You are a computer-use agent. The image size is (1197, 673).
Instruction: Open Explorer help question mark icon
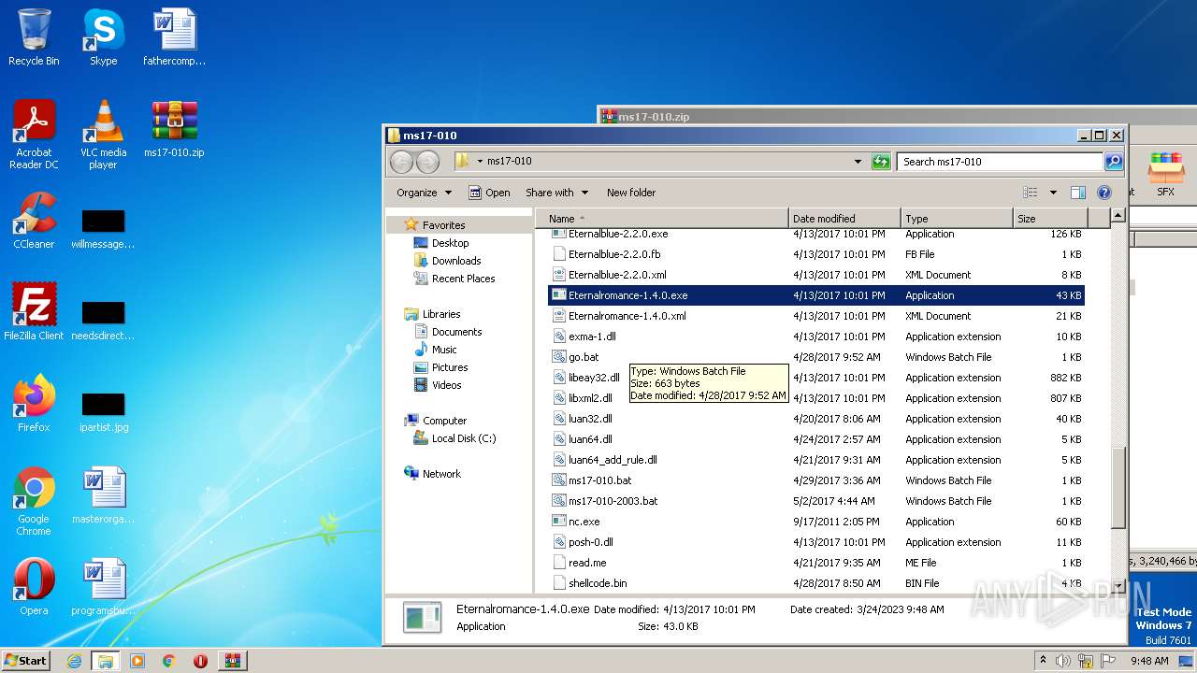1103,193
